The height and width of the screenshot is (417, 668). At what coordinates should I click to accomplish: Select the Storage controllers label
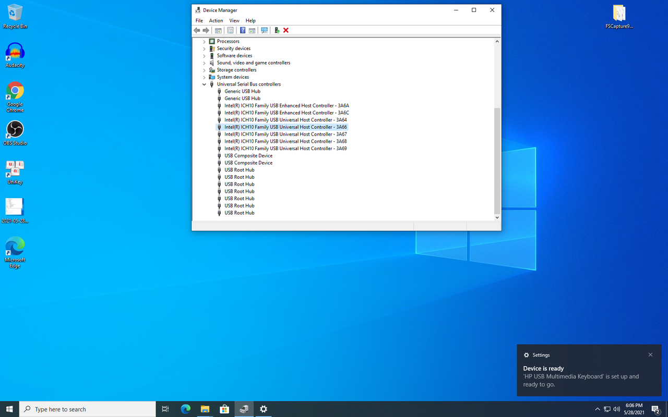[236, 70]
